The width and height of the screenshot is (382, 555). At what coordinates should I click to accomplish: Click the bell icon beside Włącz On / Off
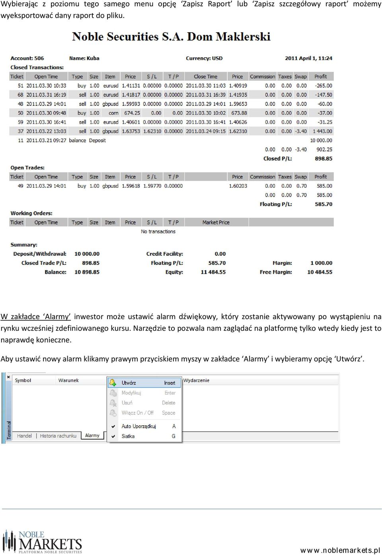113,413
